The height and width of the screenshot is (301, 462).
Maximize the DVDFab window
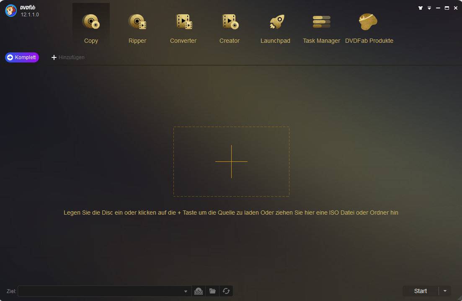[x=447, y=8]
